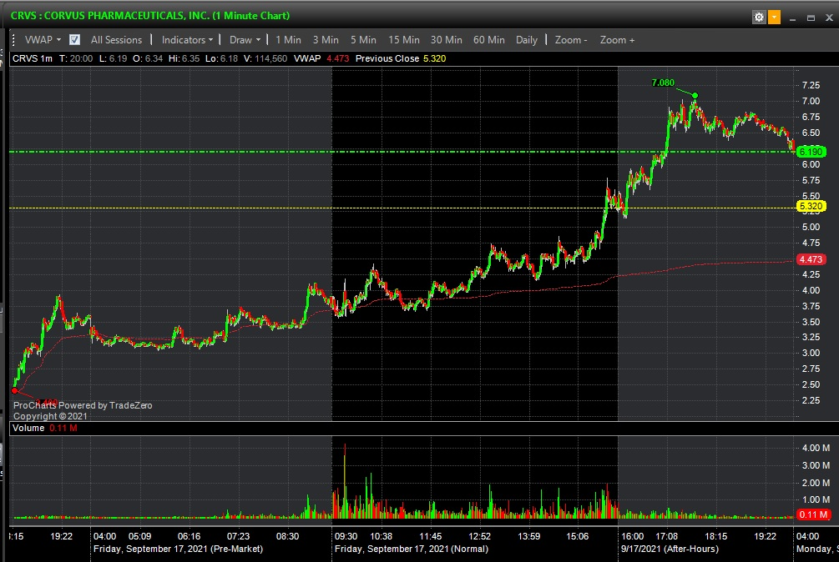The height and width of the screenshot is (562, 839).
Task: Click the toolbar drag handle grip
Action: coord(14,40)
